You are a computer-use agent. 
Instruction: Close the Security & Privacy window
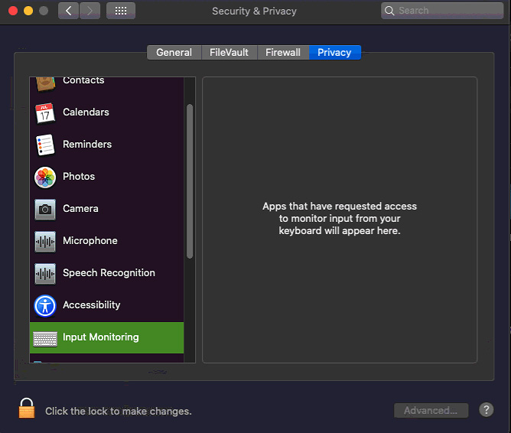point(13,11)
